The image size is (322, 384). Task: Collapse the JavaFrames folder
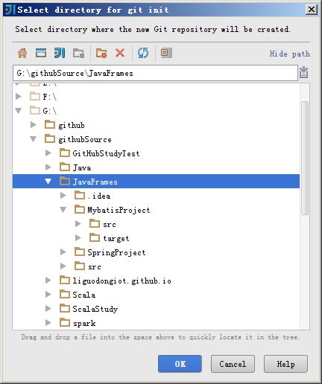click(48, 182)
